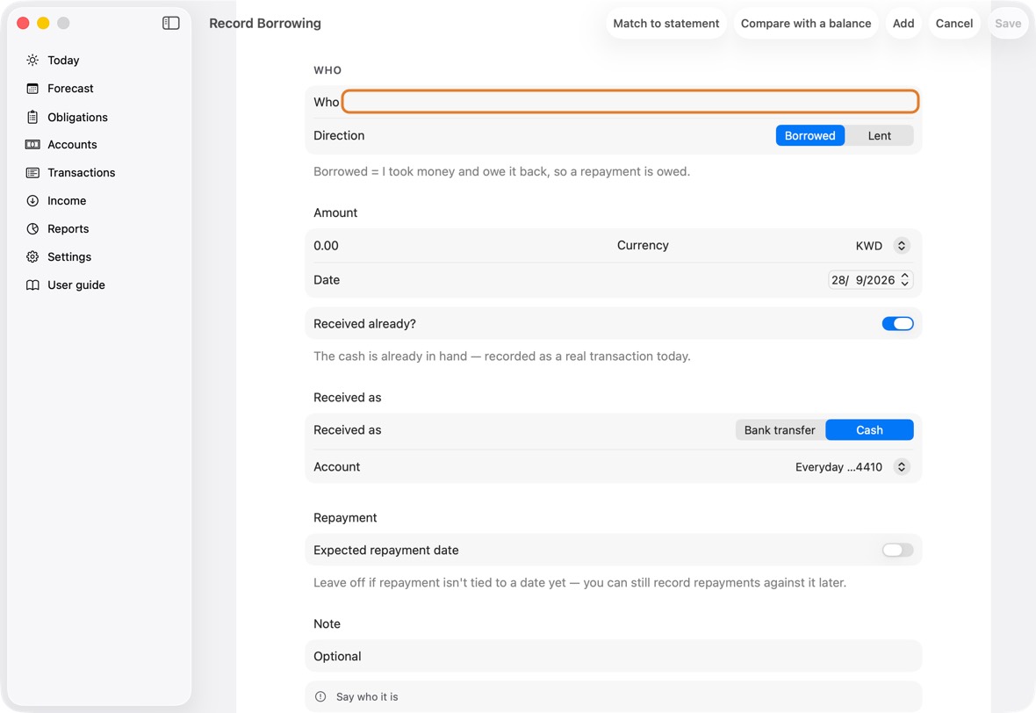Viewport: 1036px width, 713px height.
Task: Click the date field 28/9/2026
Action: (863, 280)
